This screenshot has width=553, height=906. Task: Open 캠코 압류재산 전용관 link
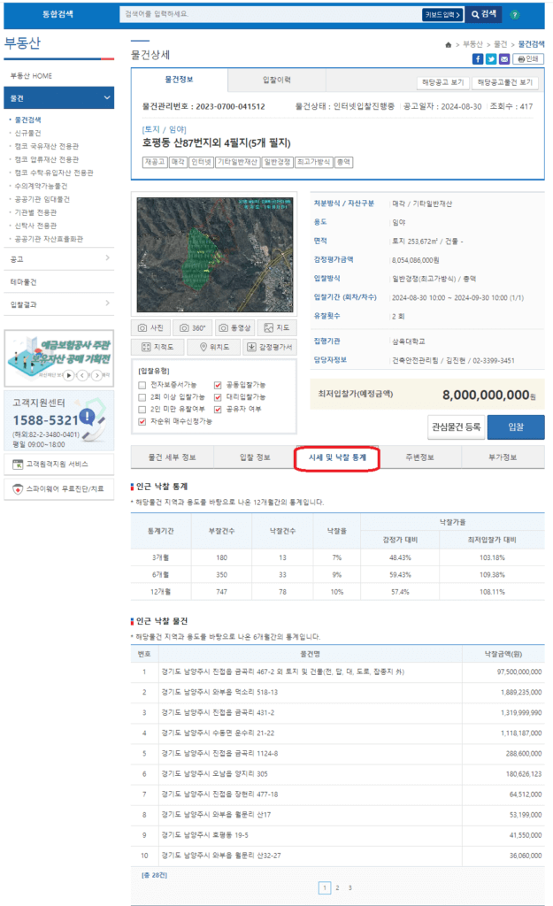click(47, 159)
